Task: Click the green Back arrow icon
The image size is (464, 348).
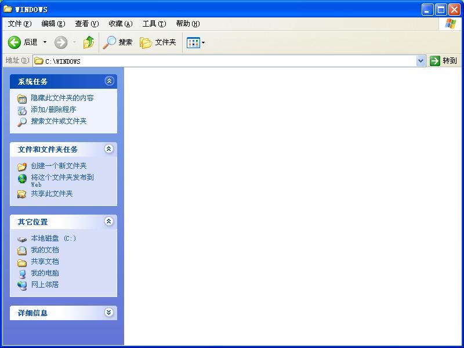Action: tap(14, 42)
